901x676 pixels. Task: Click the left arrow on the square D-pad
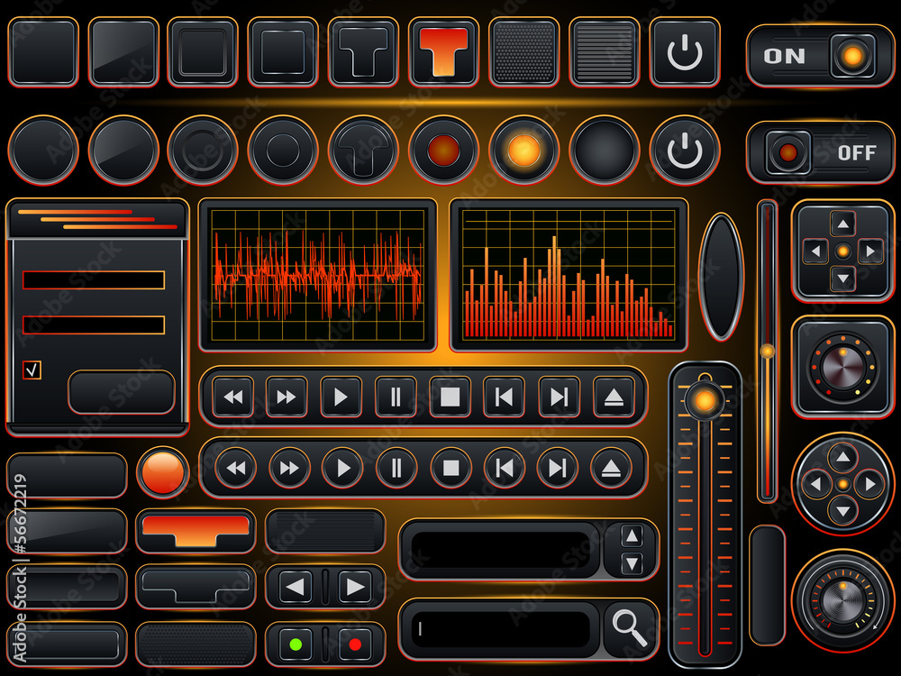point(815,251)
